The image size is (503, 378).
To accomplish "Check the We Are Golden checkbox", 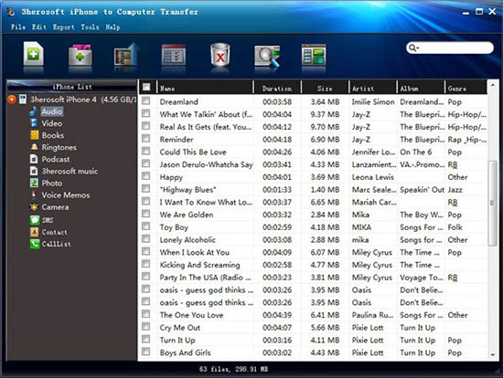I will pos(146,214).
